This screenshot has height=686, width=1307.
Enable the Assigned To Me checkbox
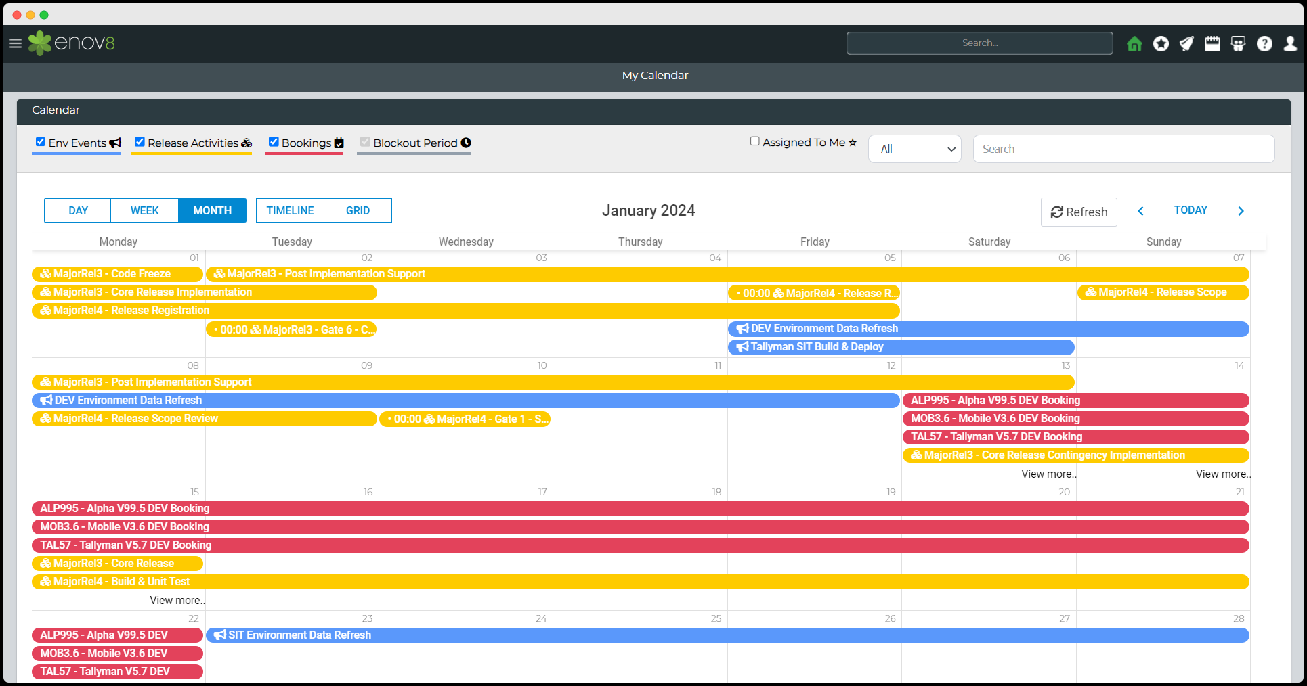(754, 141)
